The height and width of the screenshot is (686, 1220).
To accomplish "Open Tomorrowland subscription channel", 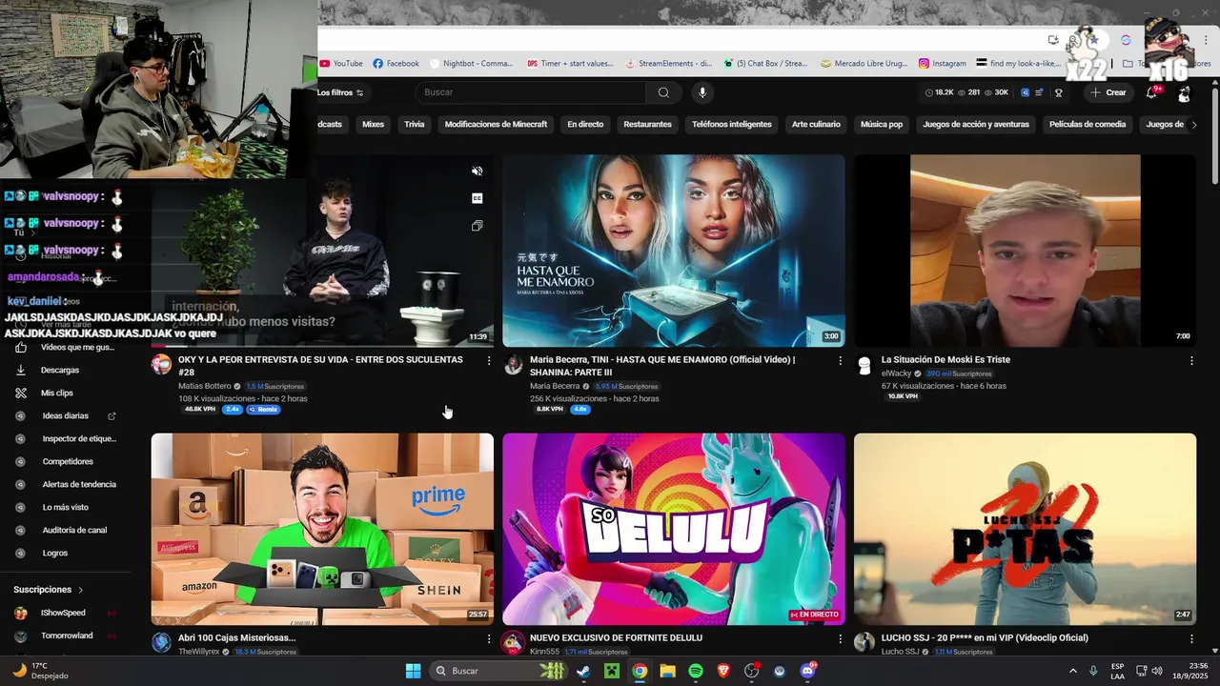I will click(67, 636).
